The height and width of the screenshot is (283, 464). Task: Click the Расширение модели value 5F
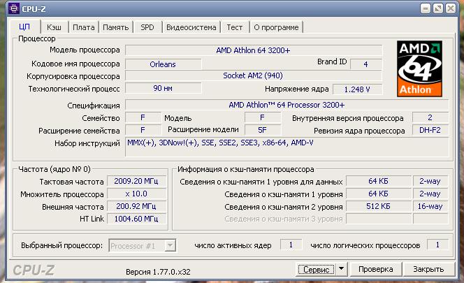[263, 130]
